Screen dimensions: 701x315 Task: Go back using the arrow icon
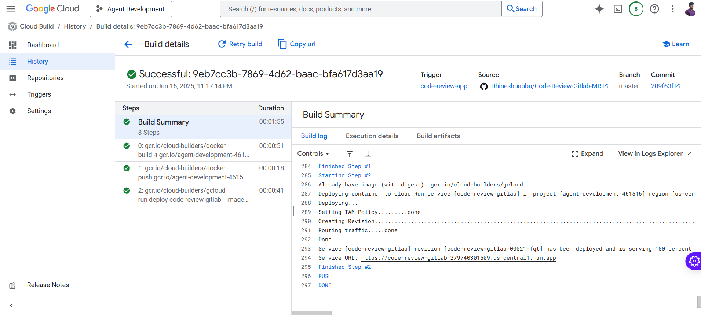128,44
